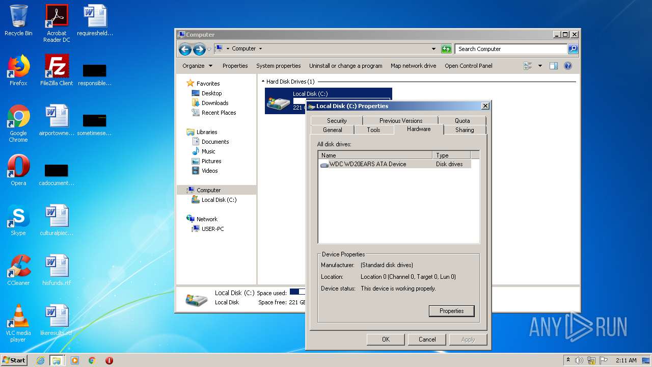Screen dimensions: 652x367
Task: Click the search magnifier icon
Action: 573,49
